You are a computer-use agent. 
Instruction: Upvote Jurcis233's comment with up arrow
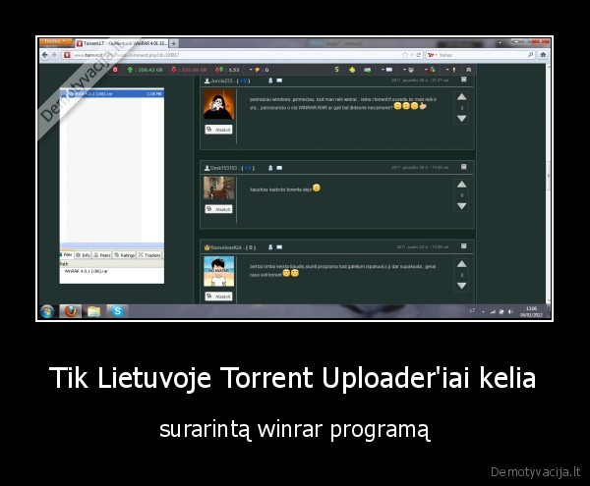462,97
